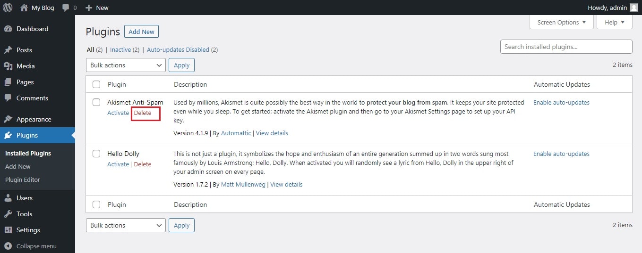642x253 pixels.
Task: Click the Appearance paintbrush icon
Action: point(8,119)
